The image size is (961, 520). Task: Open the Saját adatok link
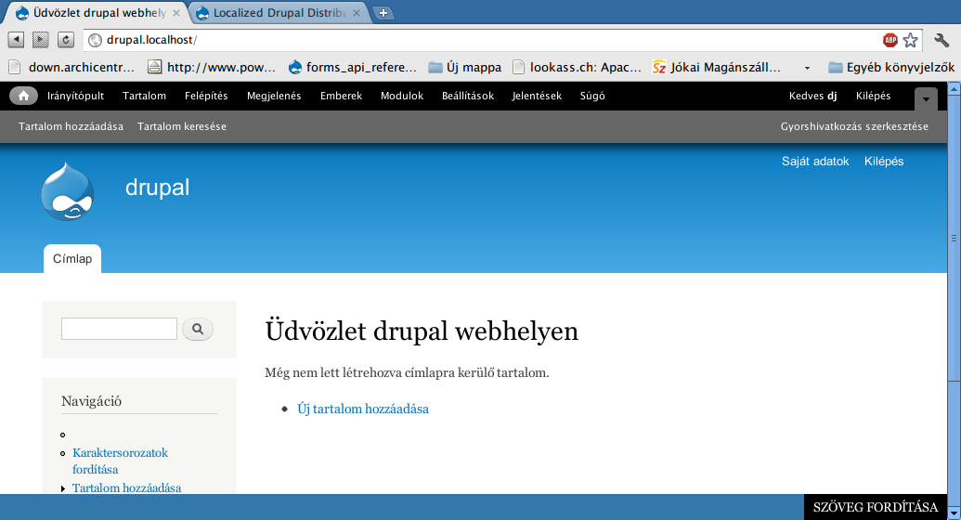point(815,162)
